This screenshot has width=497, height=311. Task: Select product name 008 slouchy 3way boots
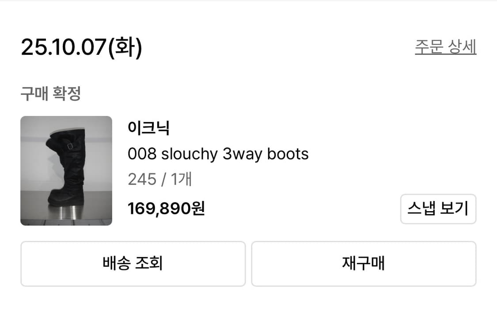218,154
